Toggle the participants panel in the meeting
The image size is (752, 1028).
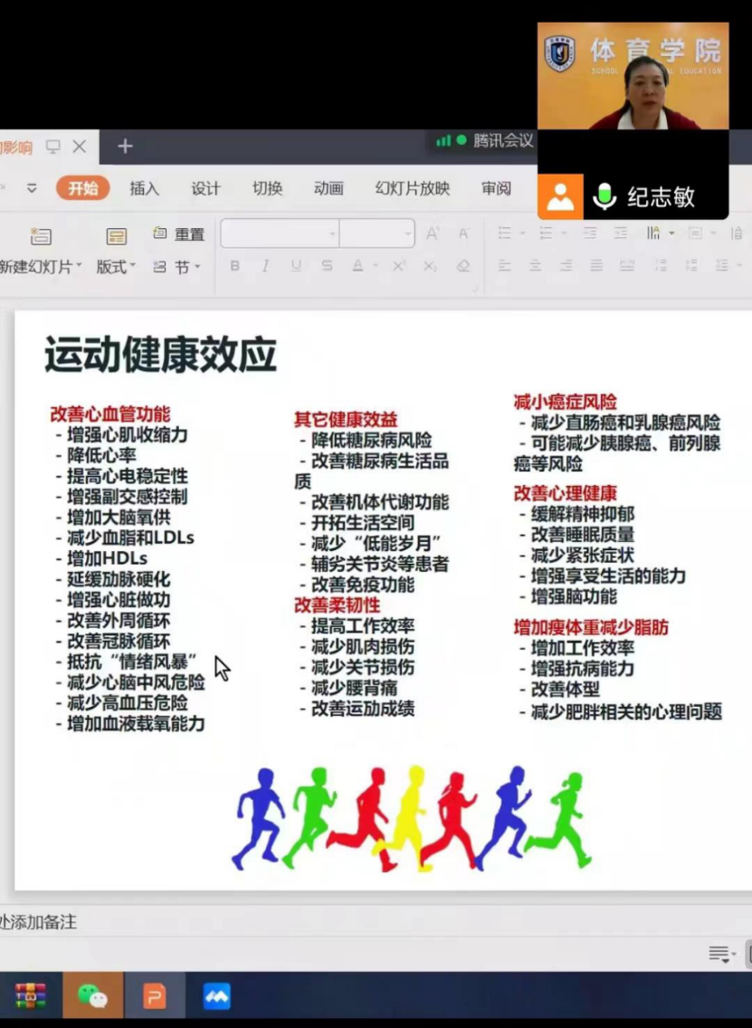click(x=559, y=195)
